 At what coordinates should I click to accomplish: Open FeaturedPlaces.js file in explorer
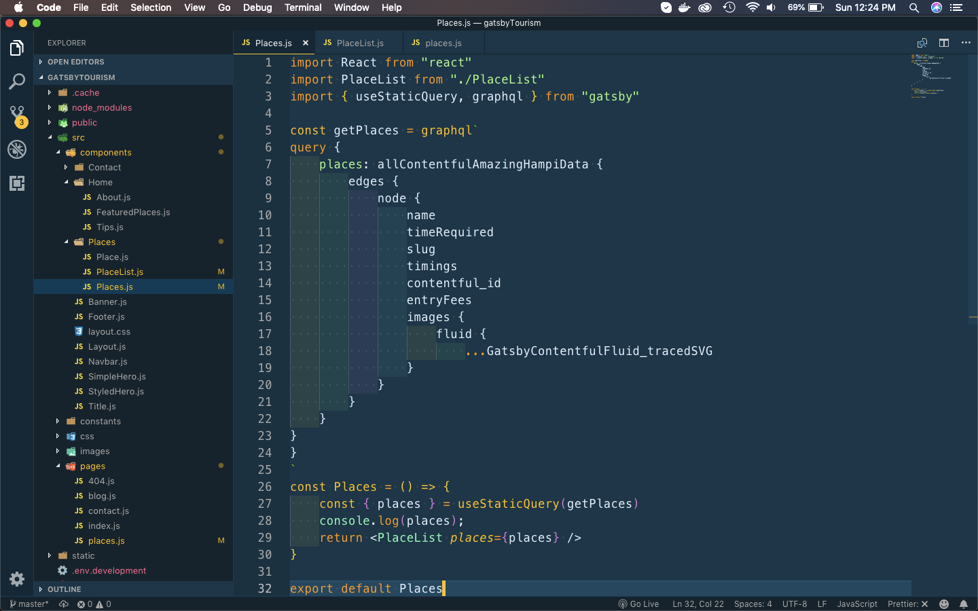click(133, 212)
